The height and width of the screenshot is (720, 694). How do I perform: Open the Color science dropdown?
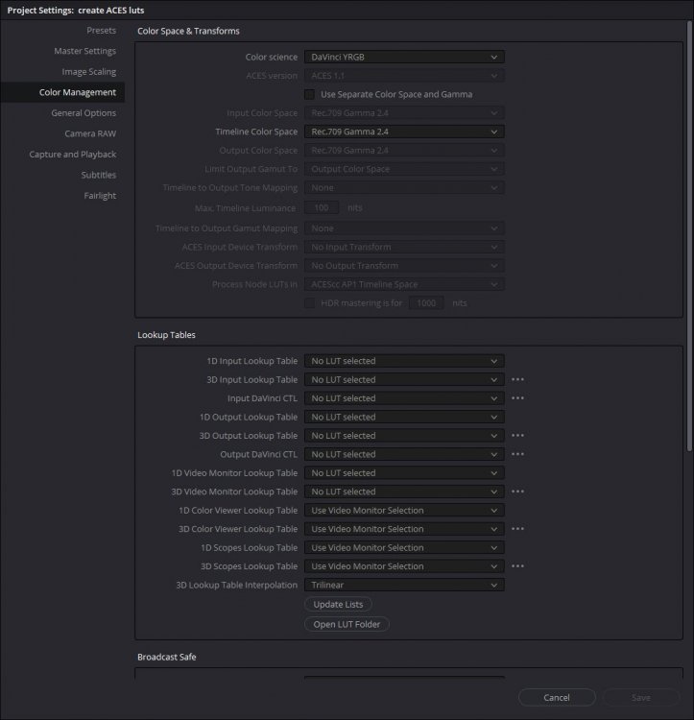pyautogui.click(x=403, y=58)
